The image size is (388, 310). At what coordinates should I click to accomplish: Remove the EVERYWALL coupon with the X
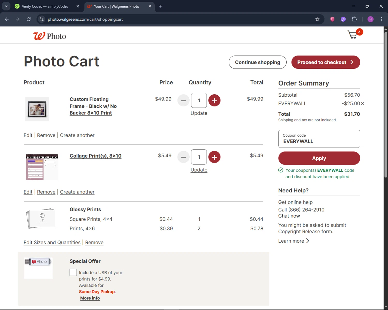tap(362, 104)
